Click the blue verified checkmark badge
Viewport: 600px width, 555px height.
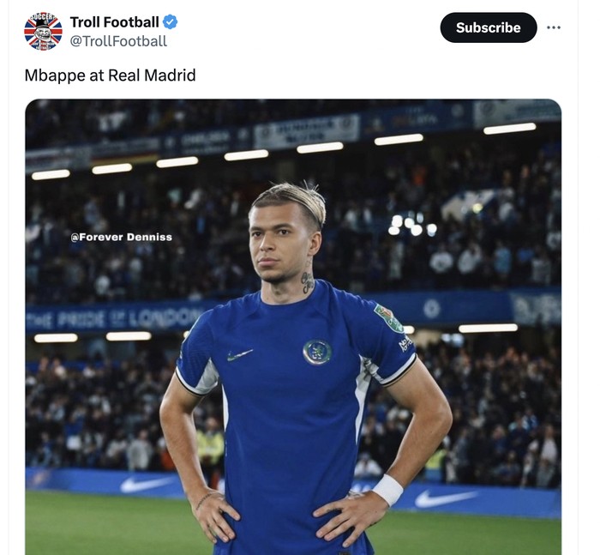171,22
